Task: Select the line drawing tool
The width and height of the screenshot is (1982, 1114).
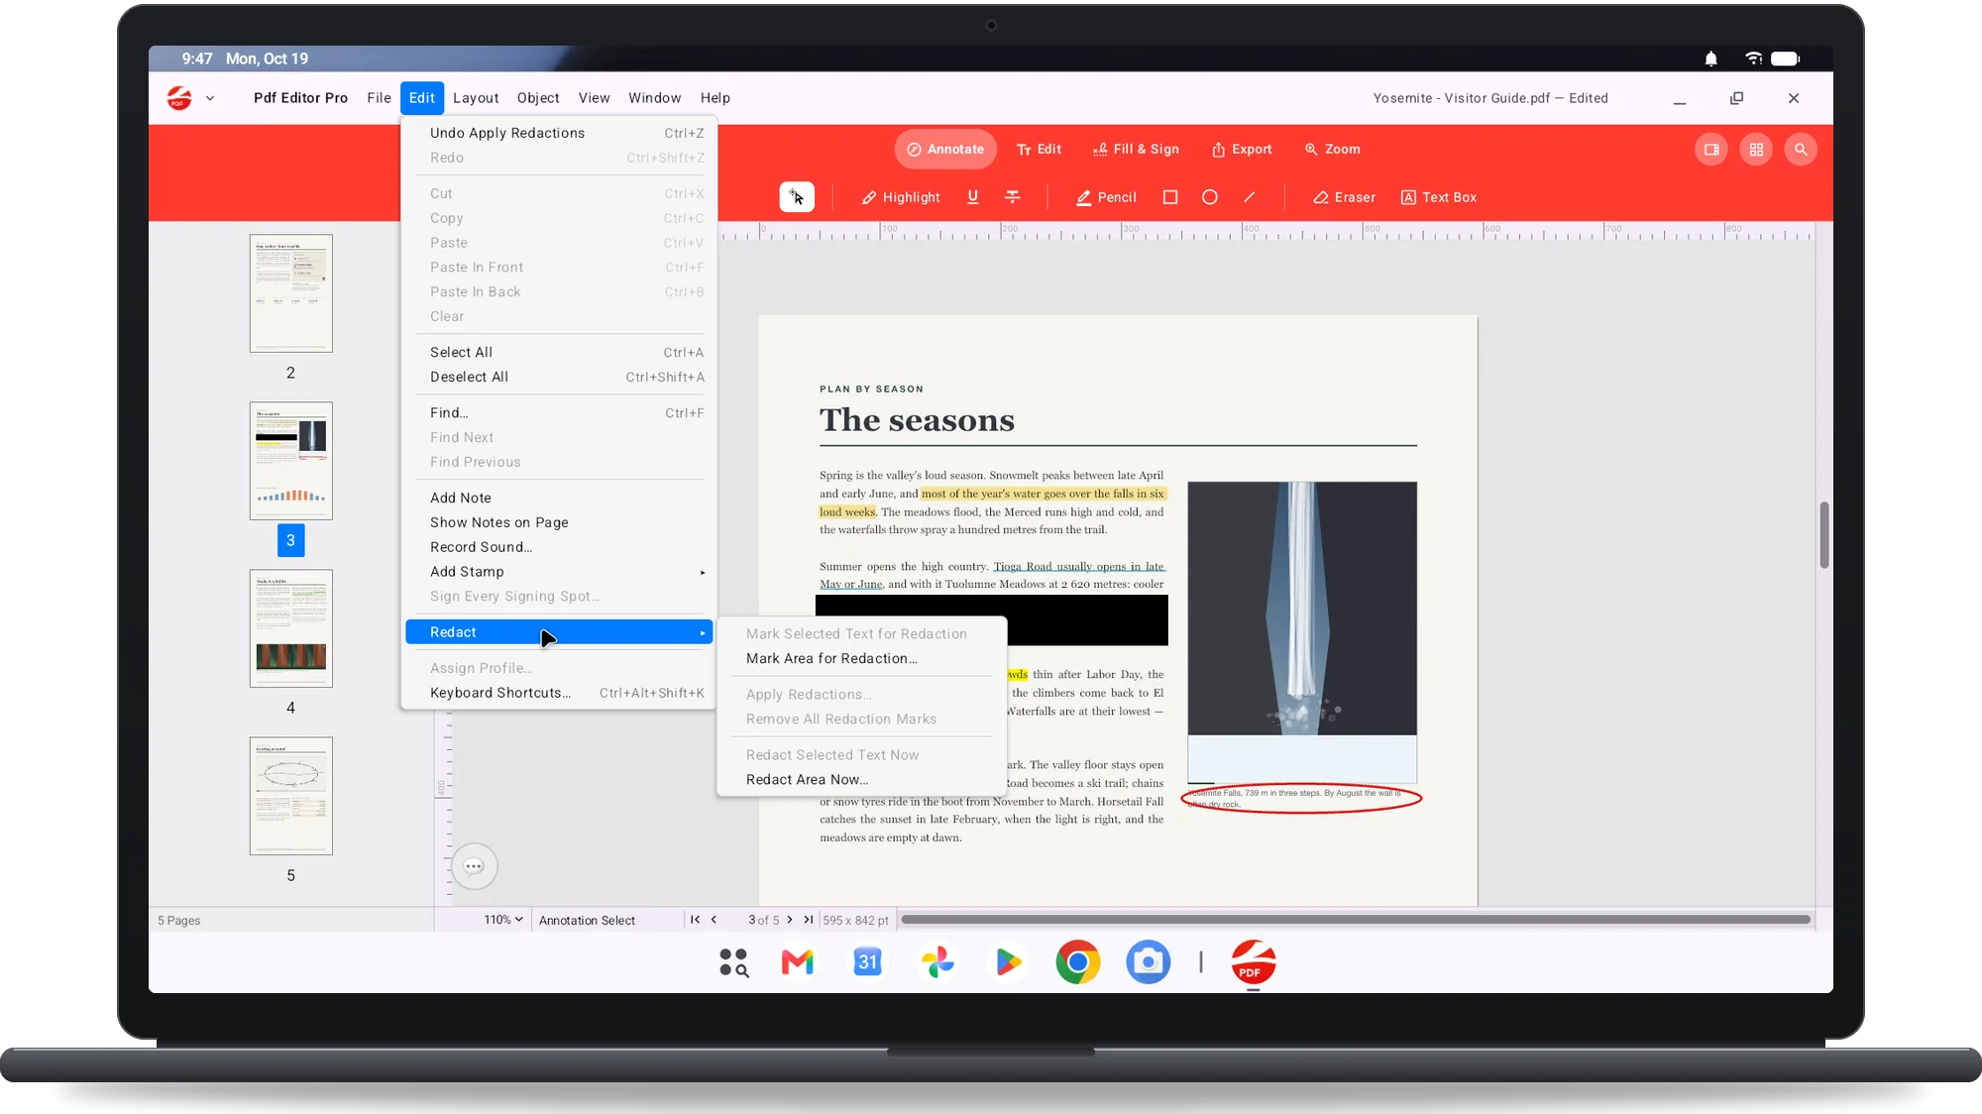Action: [1249, 197]
